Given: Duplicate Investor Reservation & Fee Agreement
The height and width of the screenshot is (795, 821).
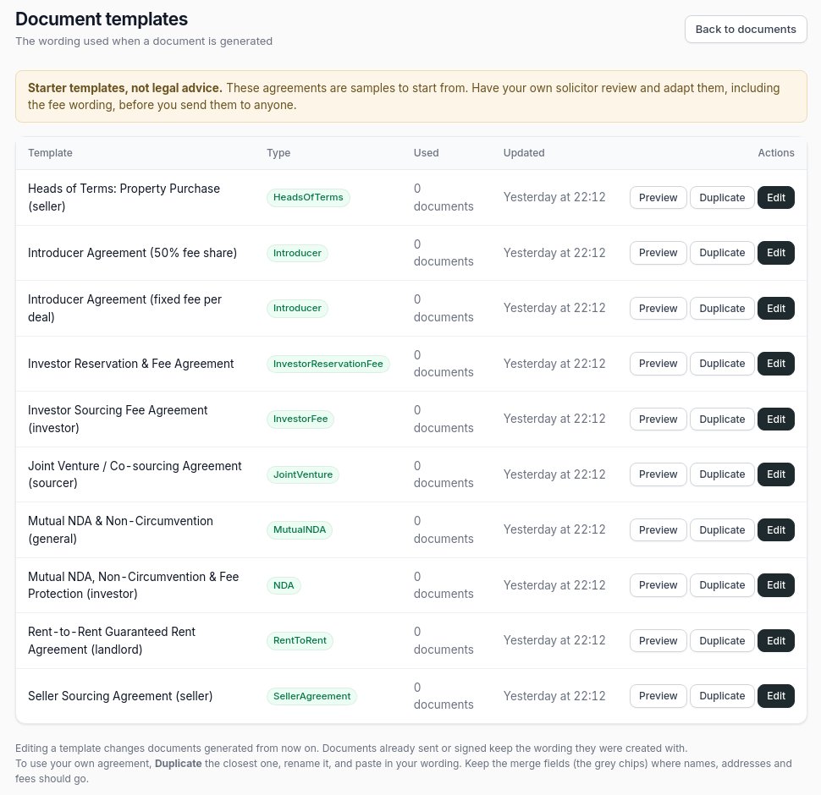Looking at the screenshot, I should (x=722, y=364).
